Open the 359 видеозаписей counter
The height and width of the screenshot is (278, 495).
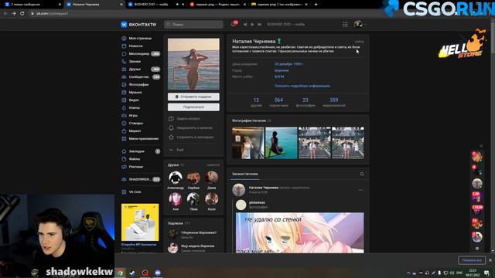[334, 103]
